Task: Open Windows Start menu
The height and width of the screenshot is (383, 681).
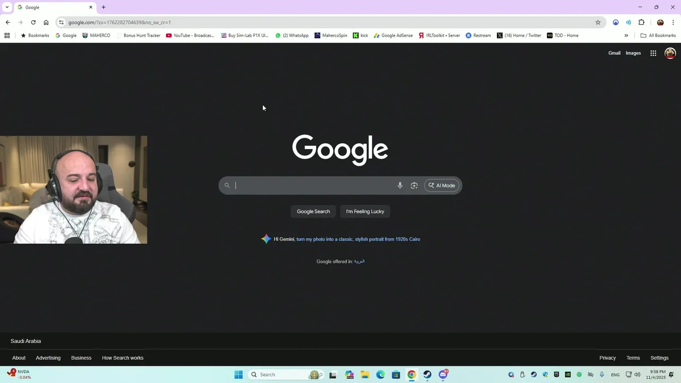Action: tap(238, 374)
